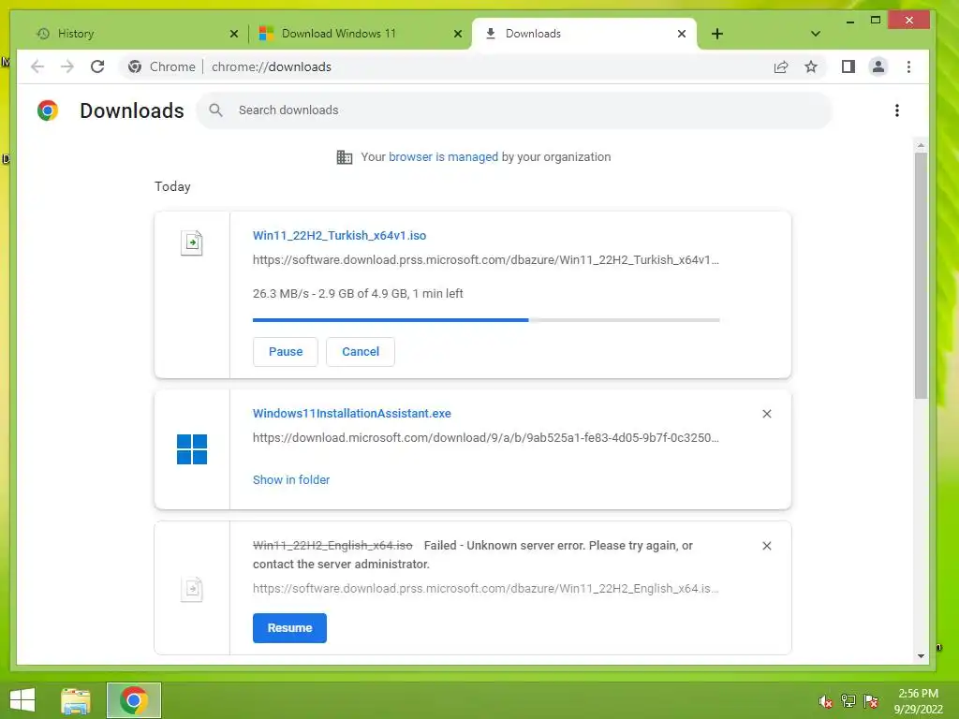Show Windows11InstallationAssistant.exe in folder
Screen dimensions: 959x719
point(291,480)
